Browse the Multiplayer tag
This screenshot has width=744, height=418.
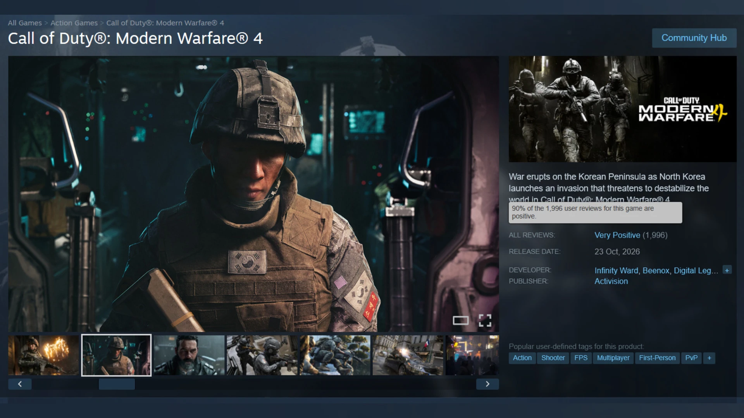tap(613, 358)
